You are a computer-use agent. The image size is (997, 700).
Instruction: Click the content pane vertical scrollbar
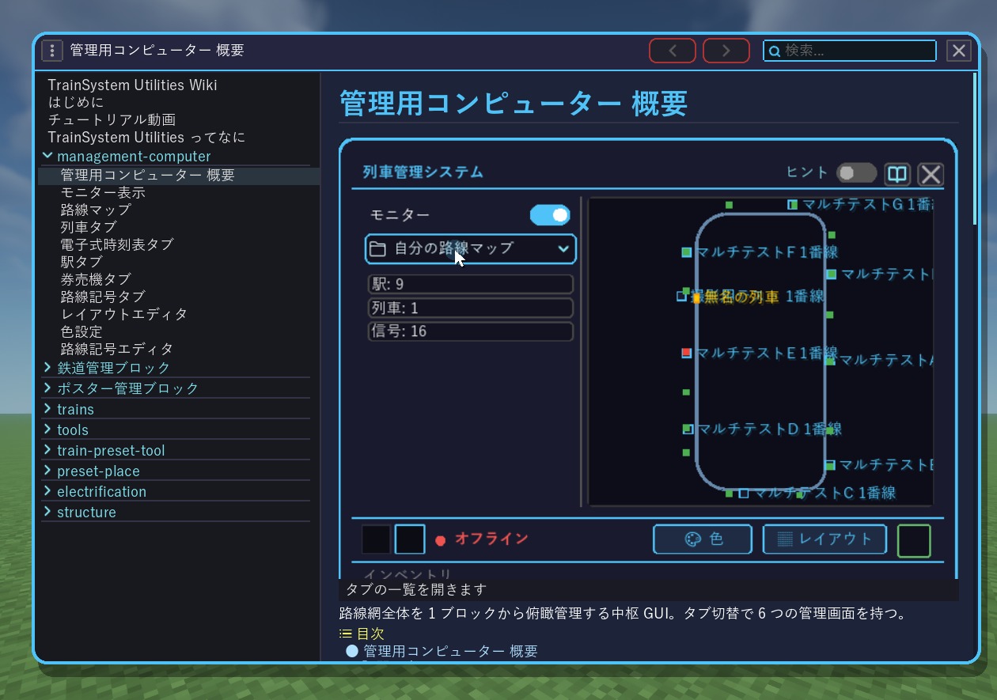click(976, 150)
